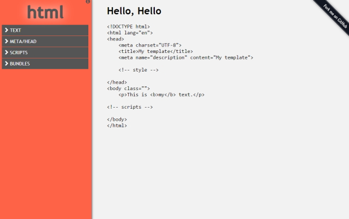The width and height of the screenshot is (349, 219).
Task: Expand the META/HEAD section
Action: (45, 42)
